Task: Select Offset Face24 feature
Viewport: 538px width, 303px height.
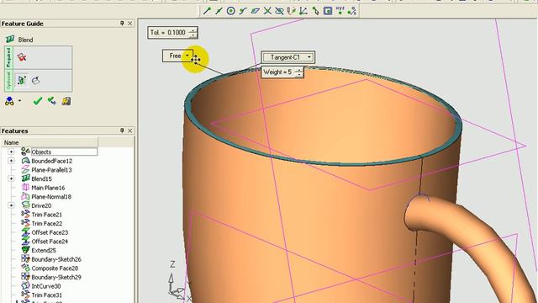Action: 50,242
